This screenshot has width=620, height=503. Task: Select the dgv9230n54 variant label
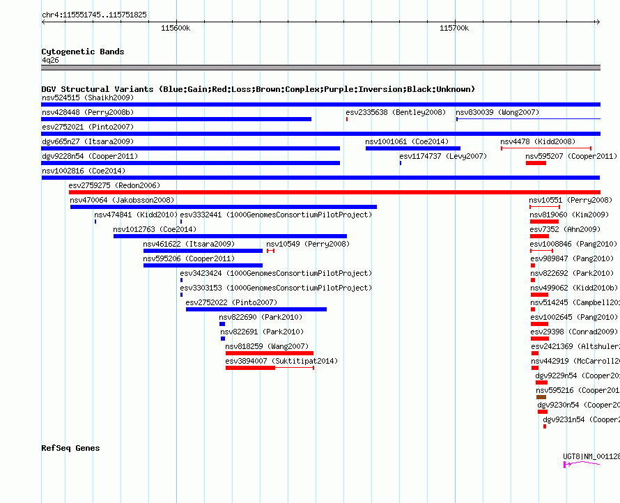(578, 405)
